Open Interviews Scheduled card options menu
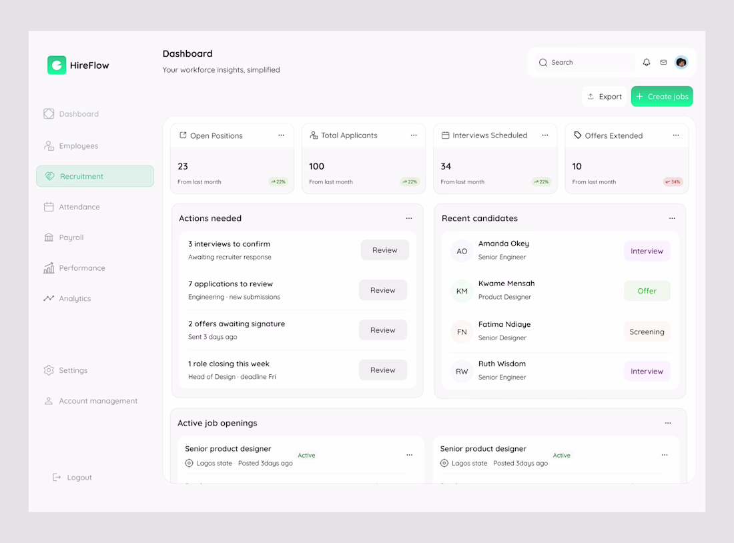This screenshot has height=543, width=734. point(545,135)
